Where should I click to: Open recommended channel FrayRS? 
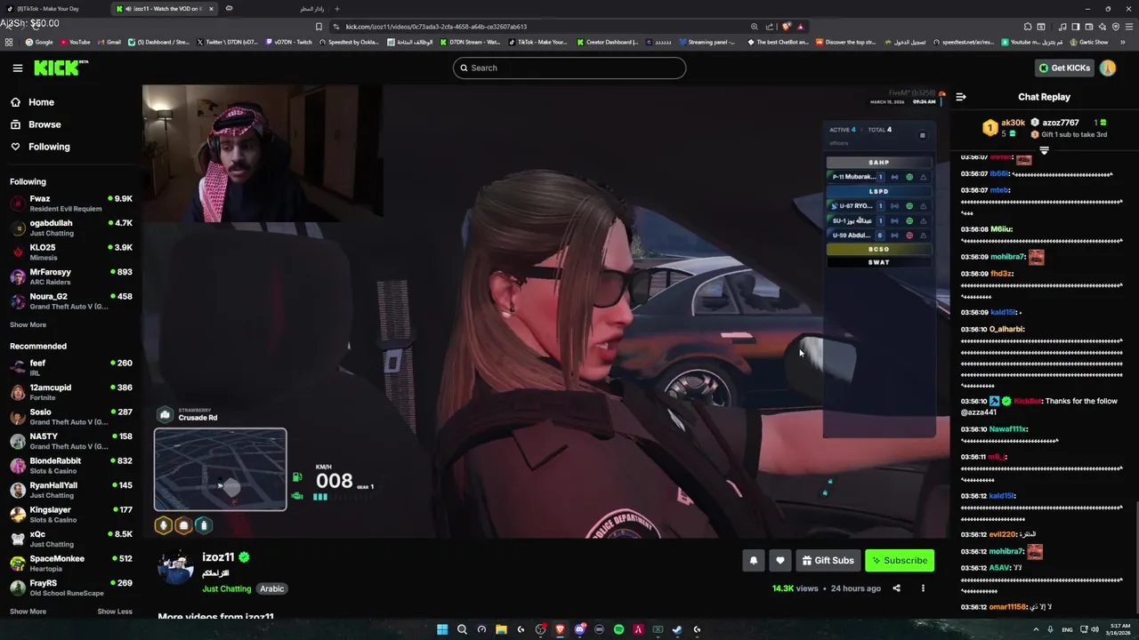[x=71, y=588]
